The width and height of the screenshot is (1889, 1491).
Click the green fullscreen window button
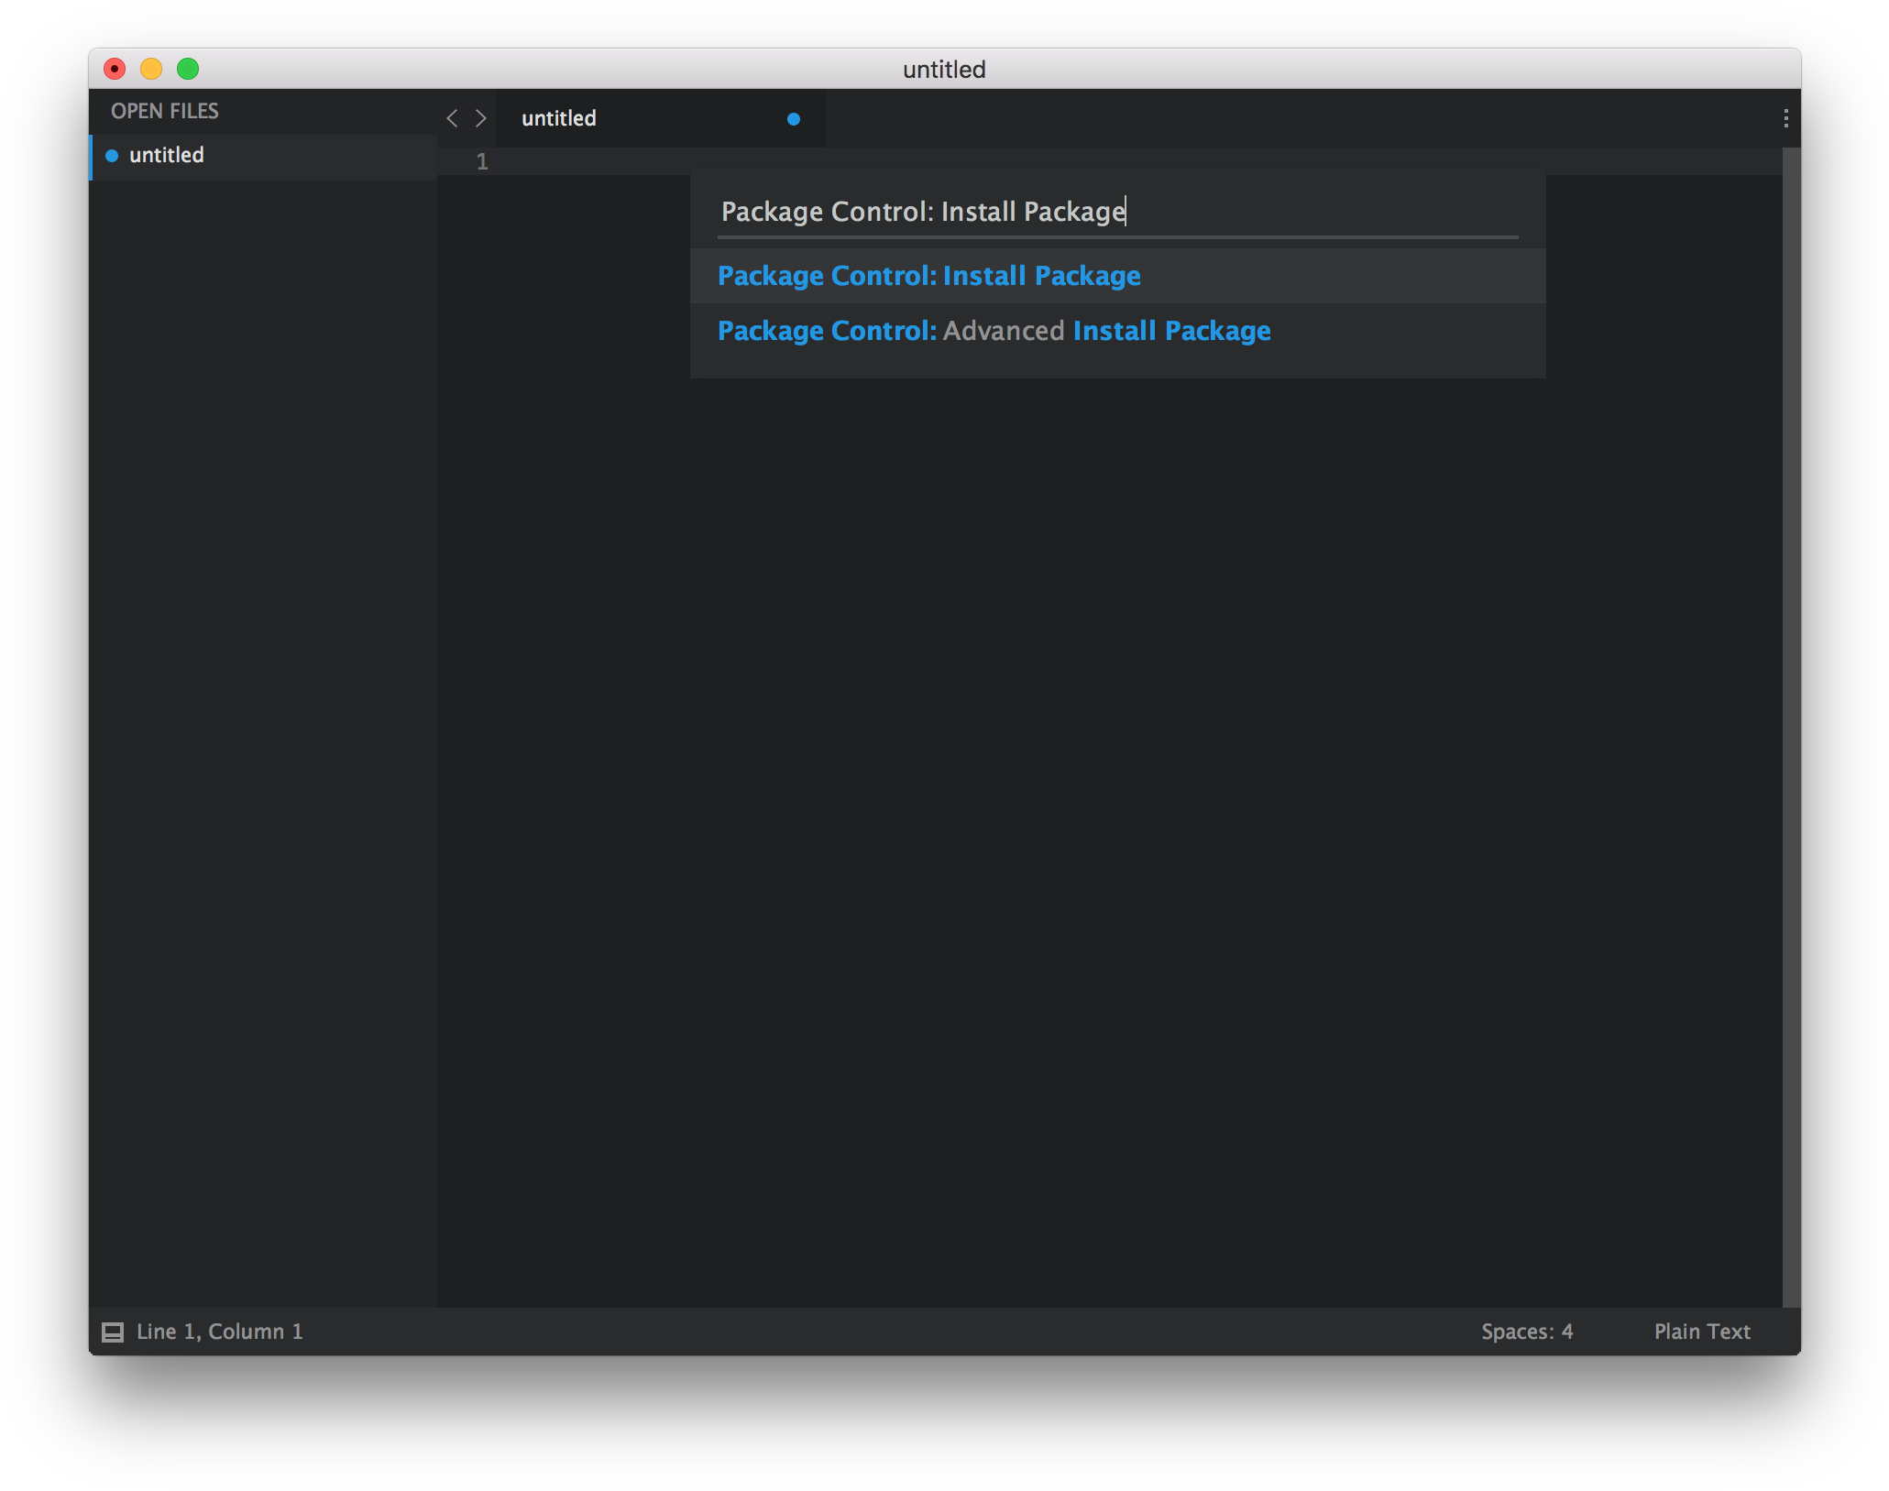pyautogui.click(x=188, y=69)
